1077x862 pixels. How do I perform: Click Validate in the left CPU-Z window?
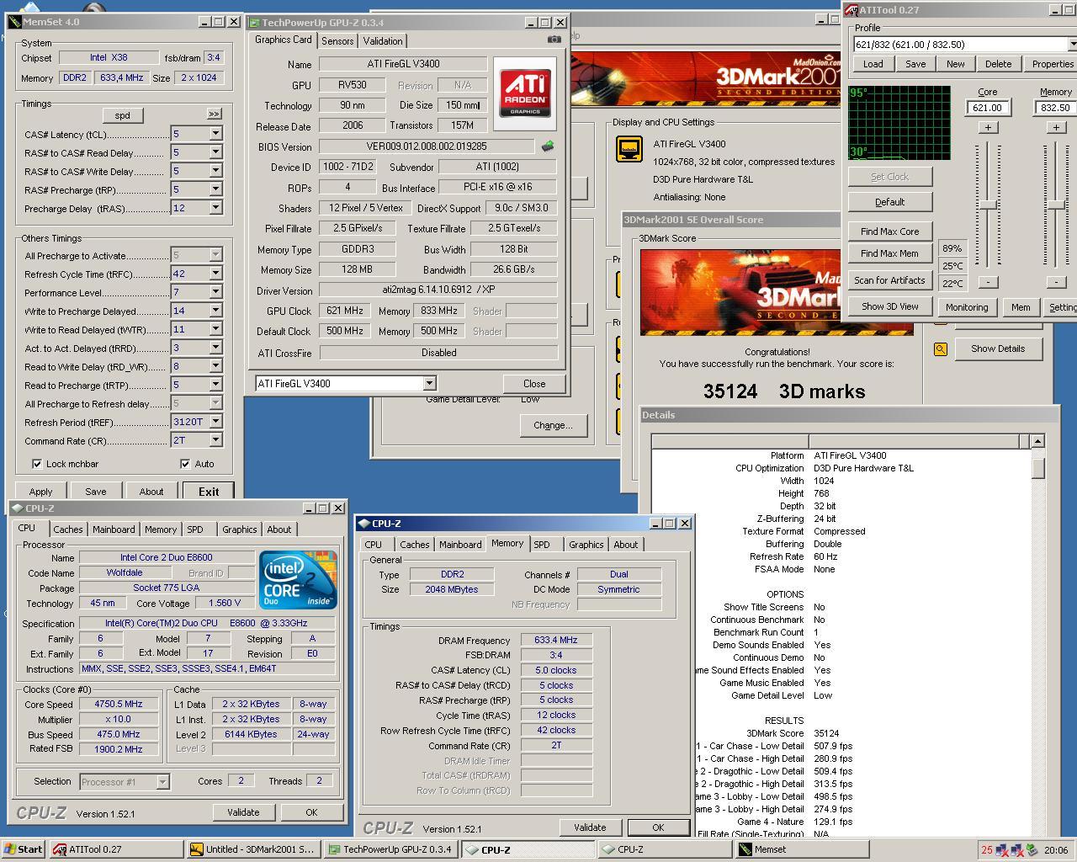tap(243, 812)
